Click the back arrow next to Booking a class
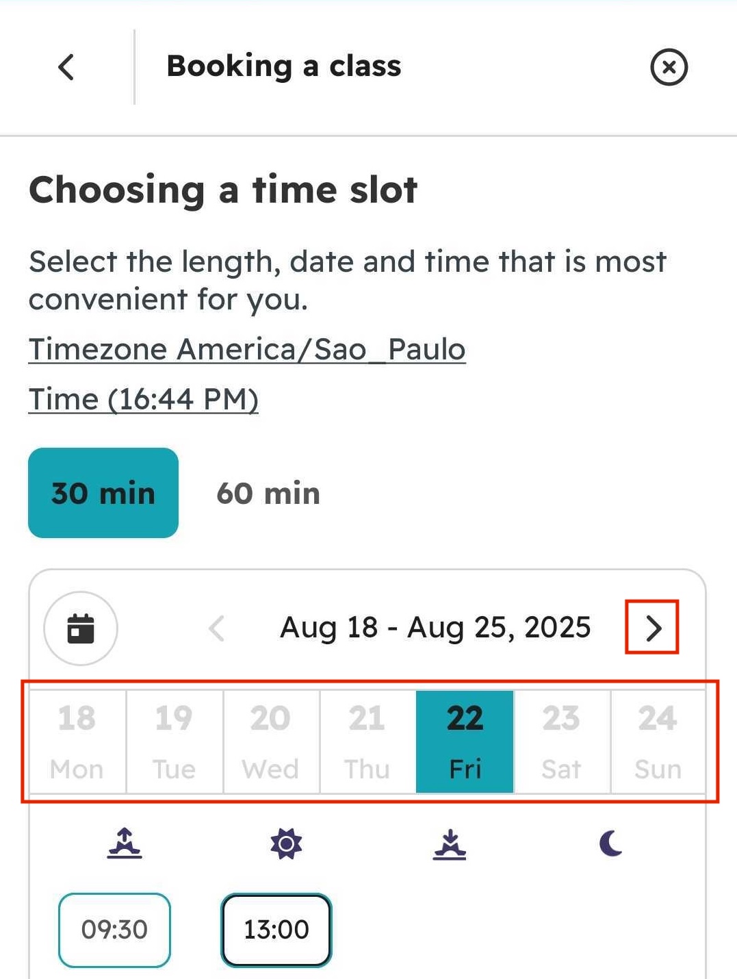 66,66
